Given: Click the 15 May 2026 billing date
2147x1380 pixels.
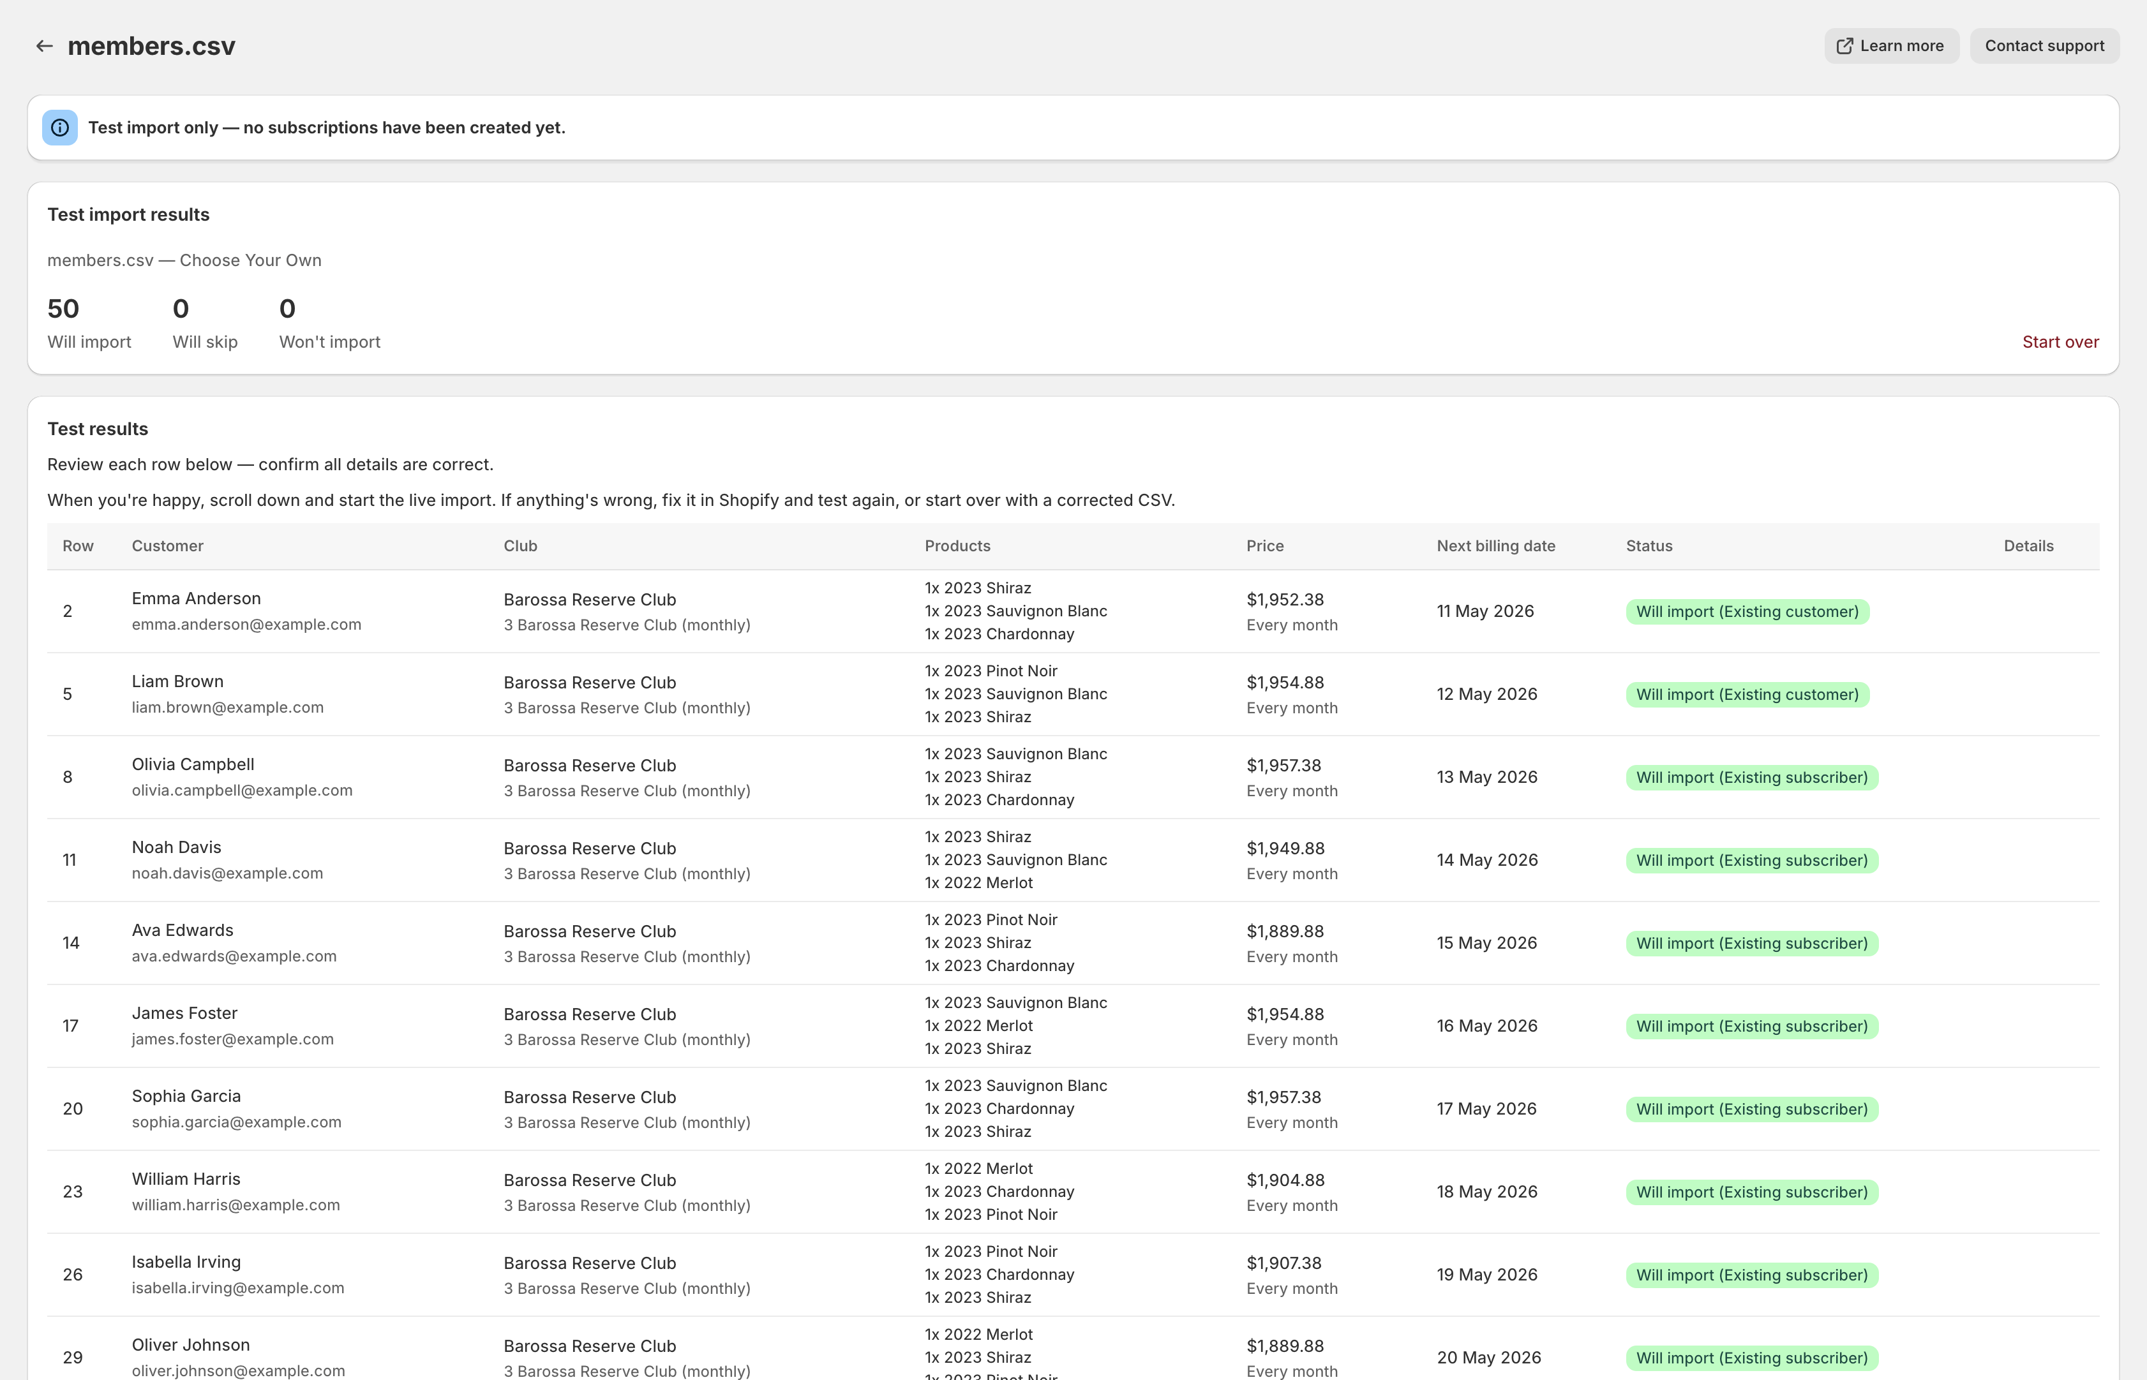Looking at the screenshot, I should click(1486, 943).
